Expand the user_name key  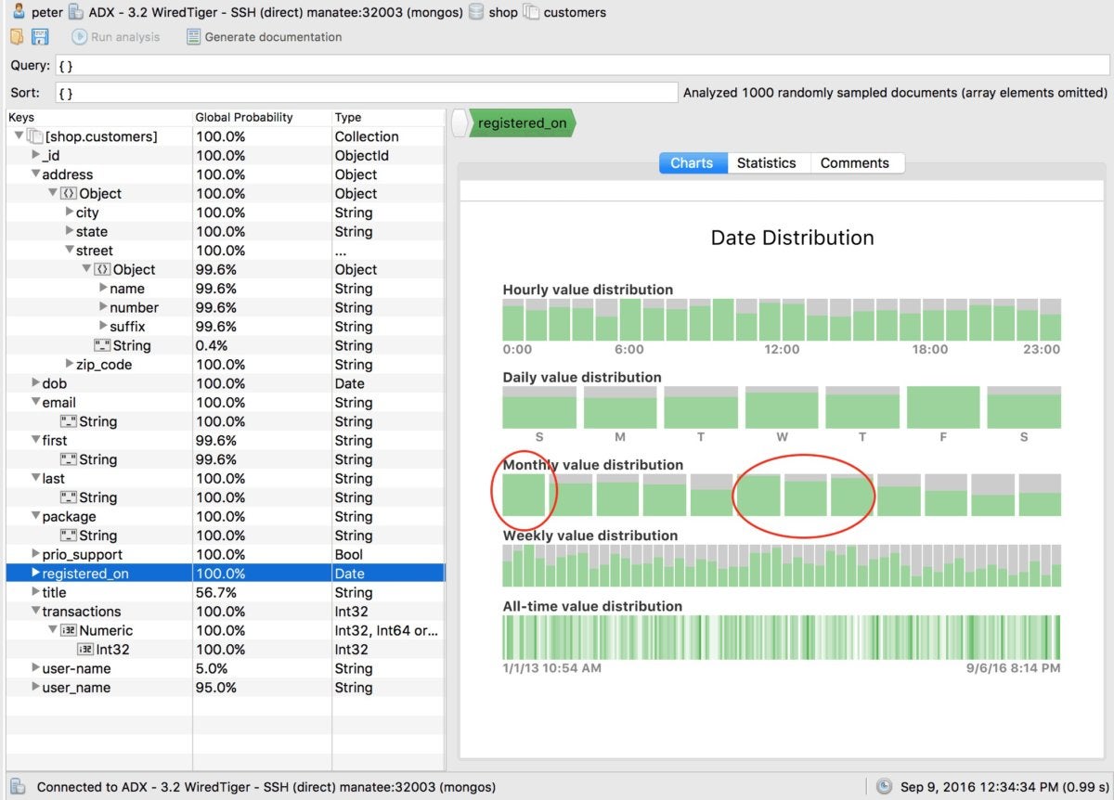[36, 687]
